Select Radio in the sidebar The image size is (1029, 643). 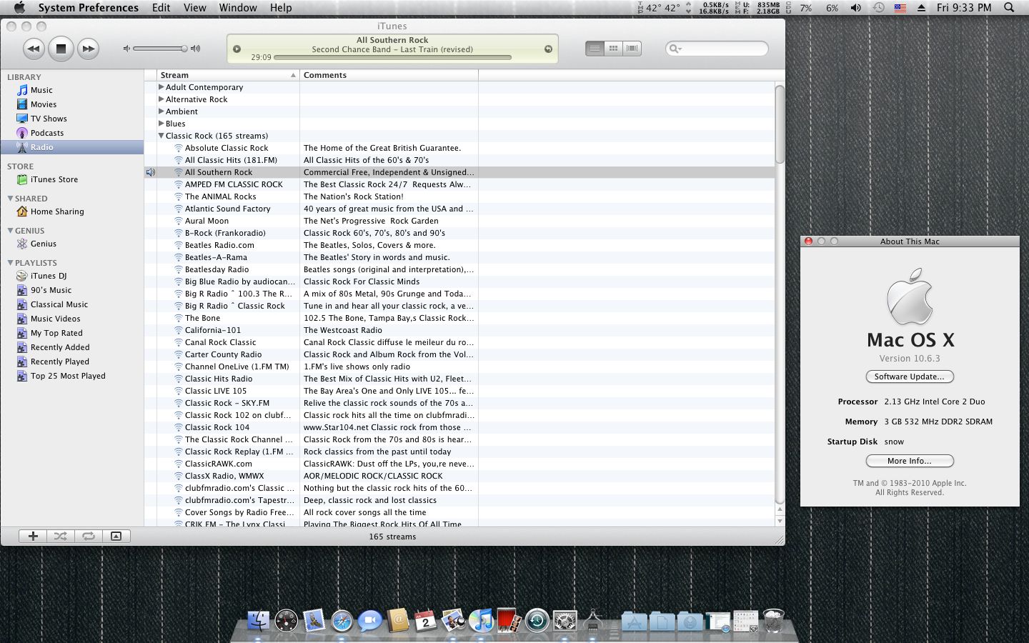pyautogui.click(x=71, y=147)
